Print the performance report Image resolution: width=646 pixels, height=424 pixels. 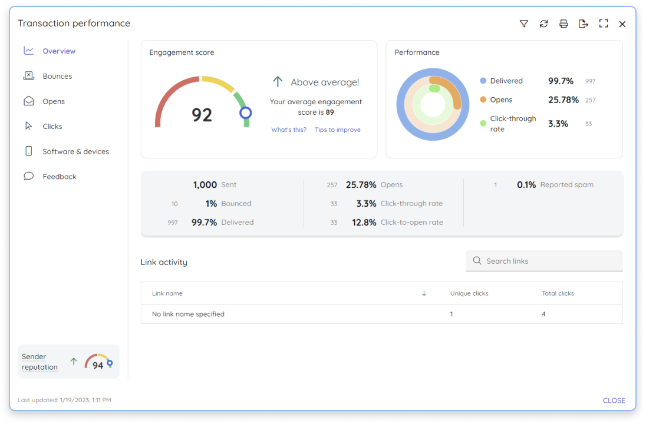point(563,24)
